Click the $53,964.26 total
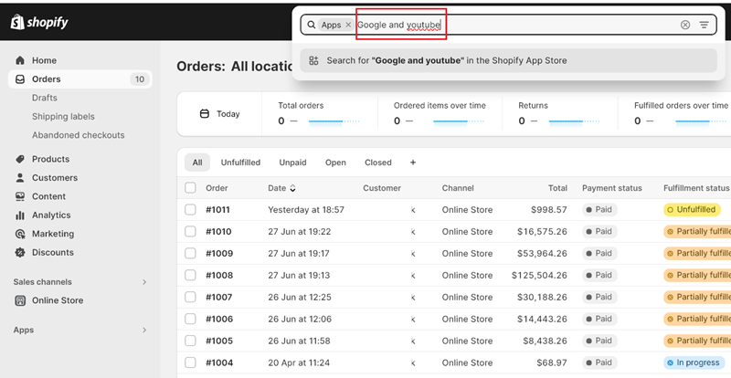The image size is (731, 378). pyautogui.click(x=542, y=254)
